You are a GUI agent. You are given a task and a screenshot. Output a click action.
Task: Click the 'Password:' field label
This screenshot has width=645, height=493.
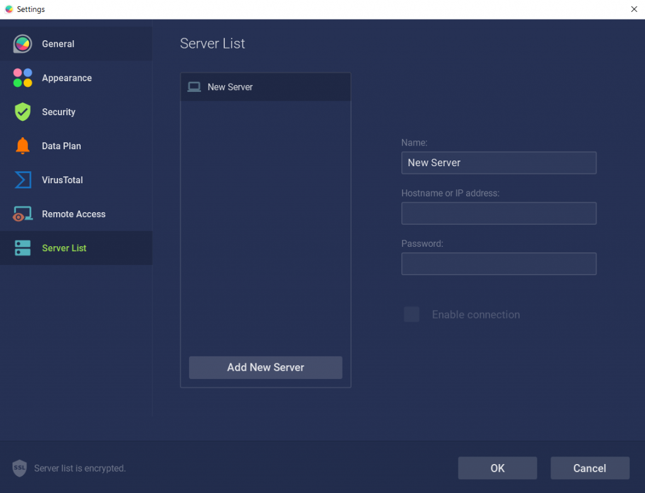coord(422,244)
